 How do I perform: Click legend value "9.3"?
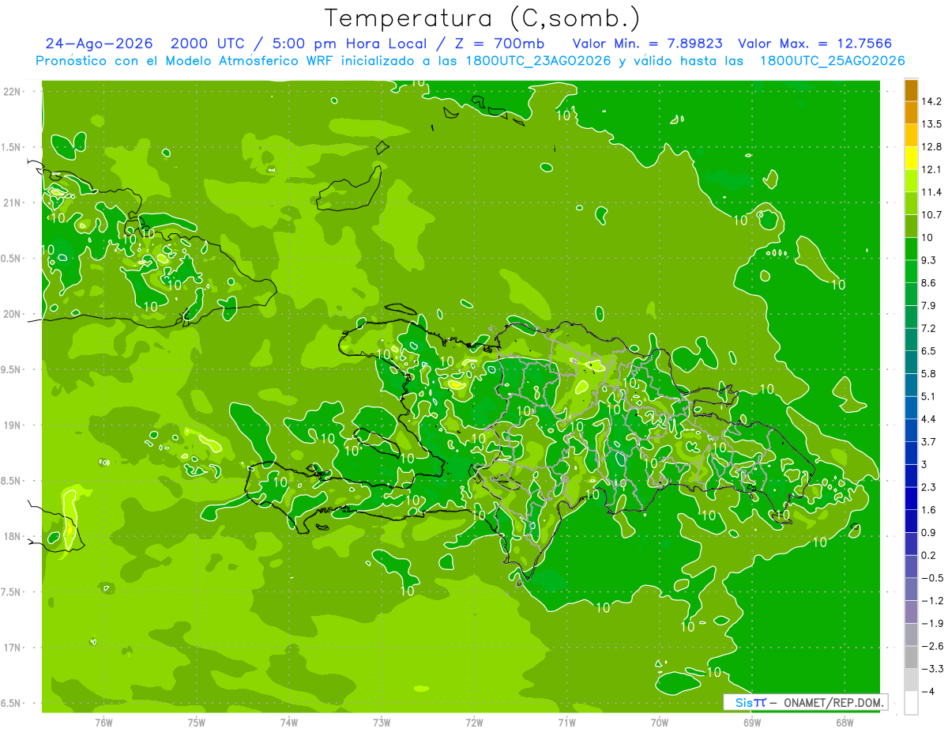point(929,260)
